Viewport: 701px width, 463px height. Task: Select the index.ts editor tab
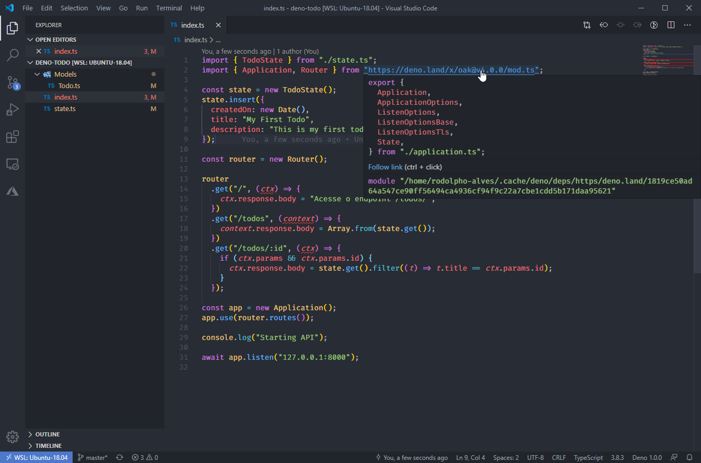[196, 25]
